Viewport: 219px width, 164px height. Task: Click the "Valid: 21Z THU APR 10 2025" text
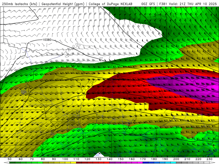194,4
